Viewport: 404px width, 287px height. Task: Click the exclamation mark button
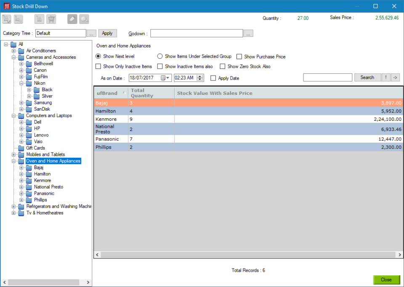point(386,77)
